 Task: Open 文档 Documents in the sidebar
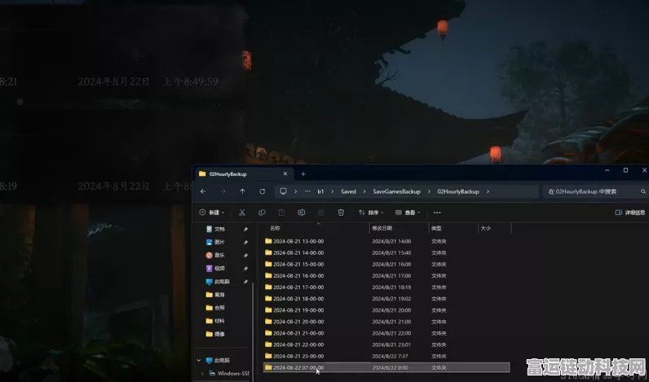coord(219,229)
